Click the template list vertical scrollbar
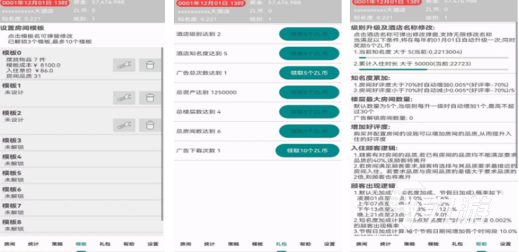Screen dimensions: 519x252 [162, 134]
